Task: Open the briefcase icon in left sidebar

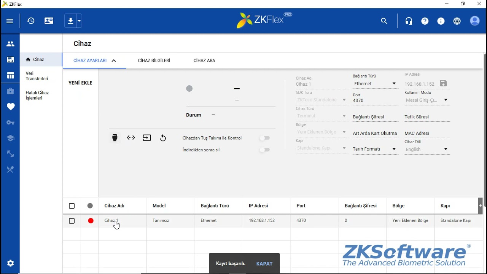Action: 10,91
